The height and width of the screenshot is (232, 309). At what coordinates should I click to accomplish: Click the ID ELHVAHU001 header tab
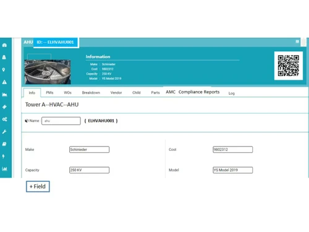pyautogui.click(x=55, y=42)
